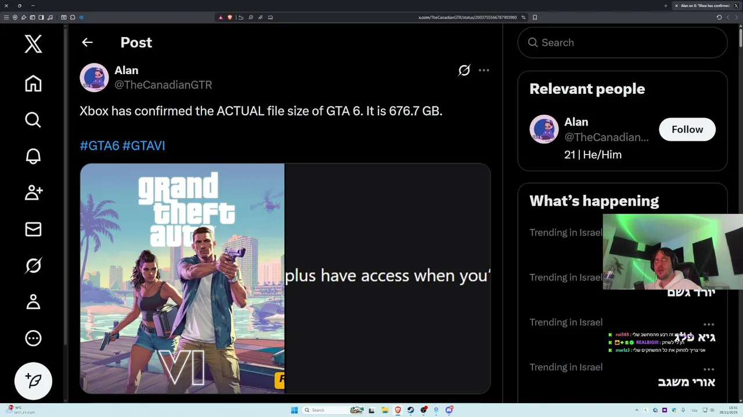
Task: Click the Brave Rewards triangle icon
Action: [221, 17]
